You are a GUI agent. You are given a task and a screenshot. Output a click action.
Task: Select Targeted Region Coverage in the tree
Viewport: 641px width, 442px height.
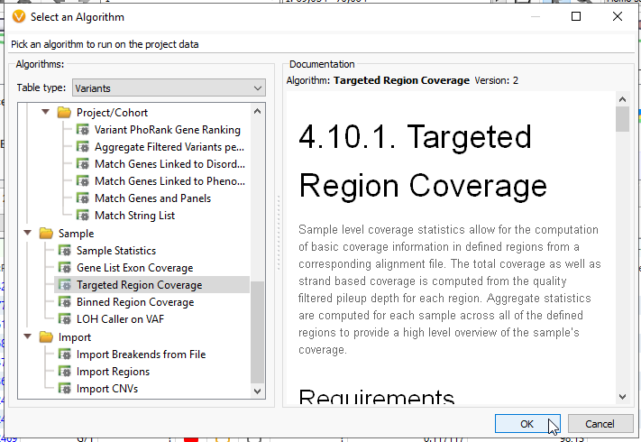tap(139, 285)
